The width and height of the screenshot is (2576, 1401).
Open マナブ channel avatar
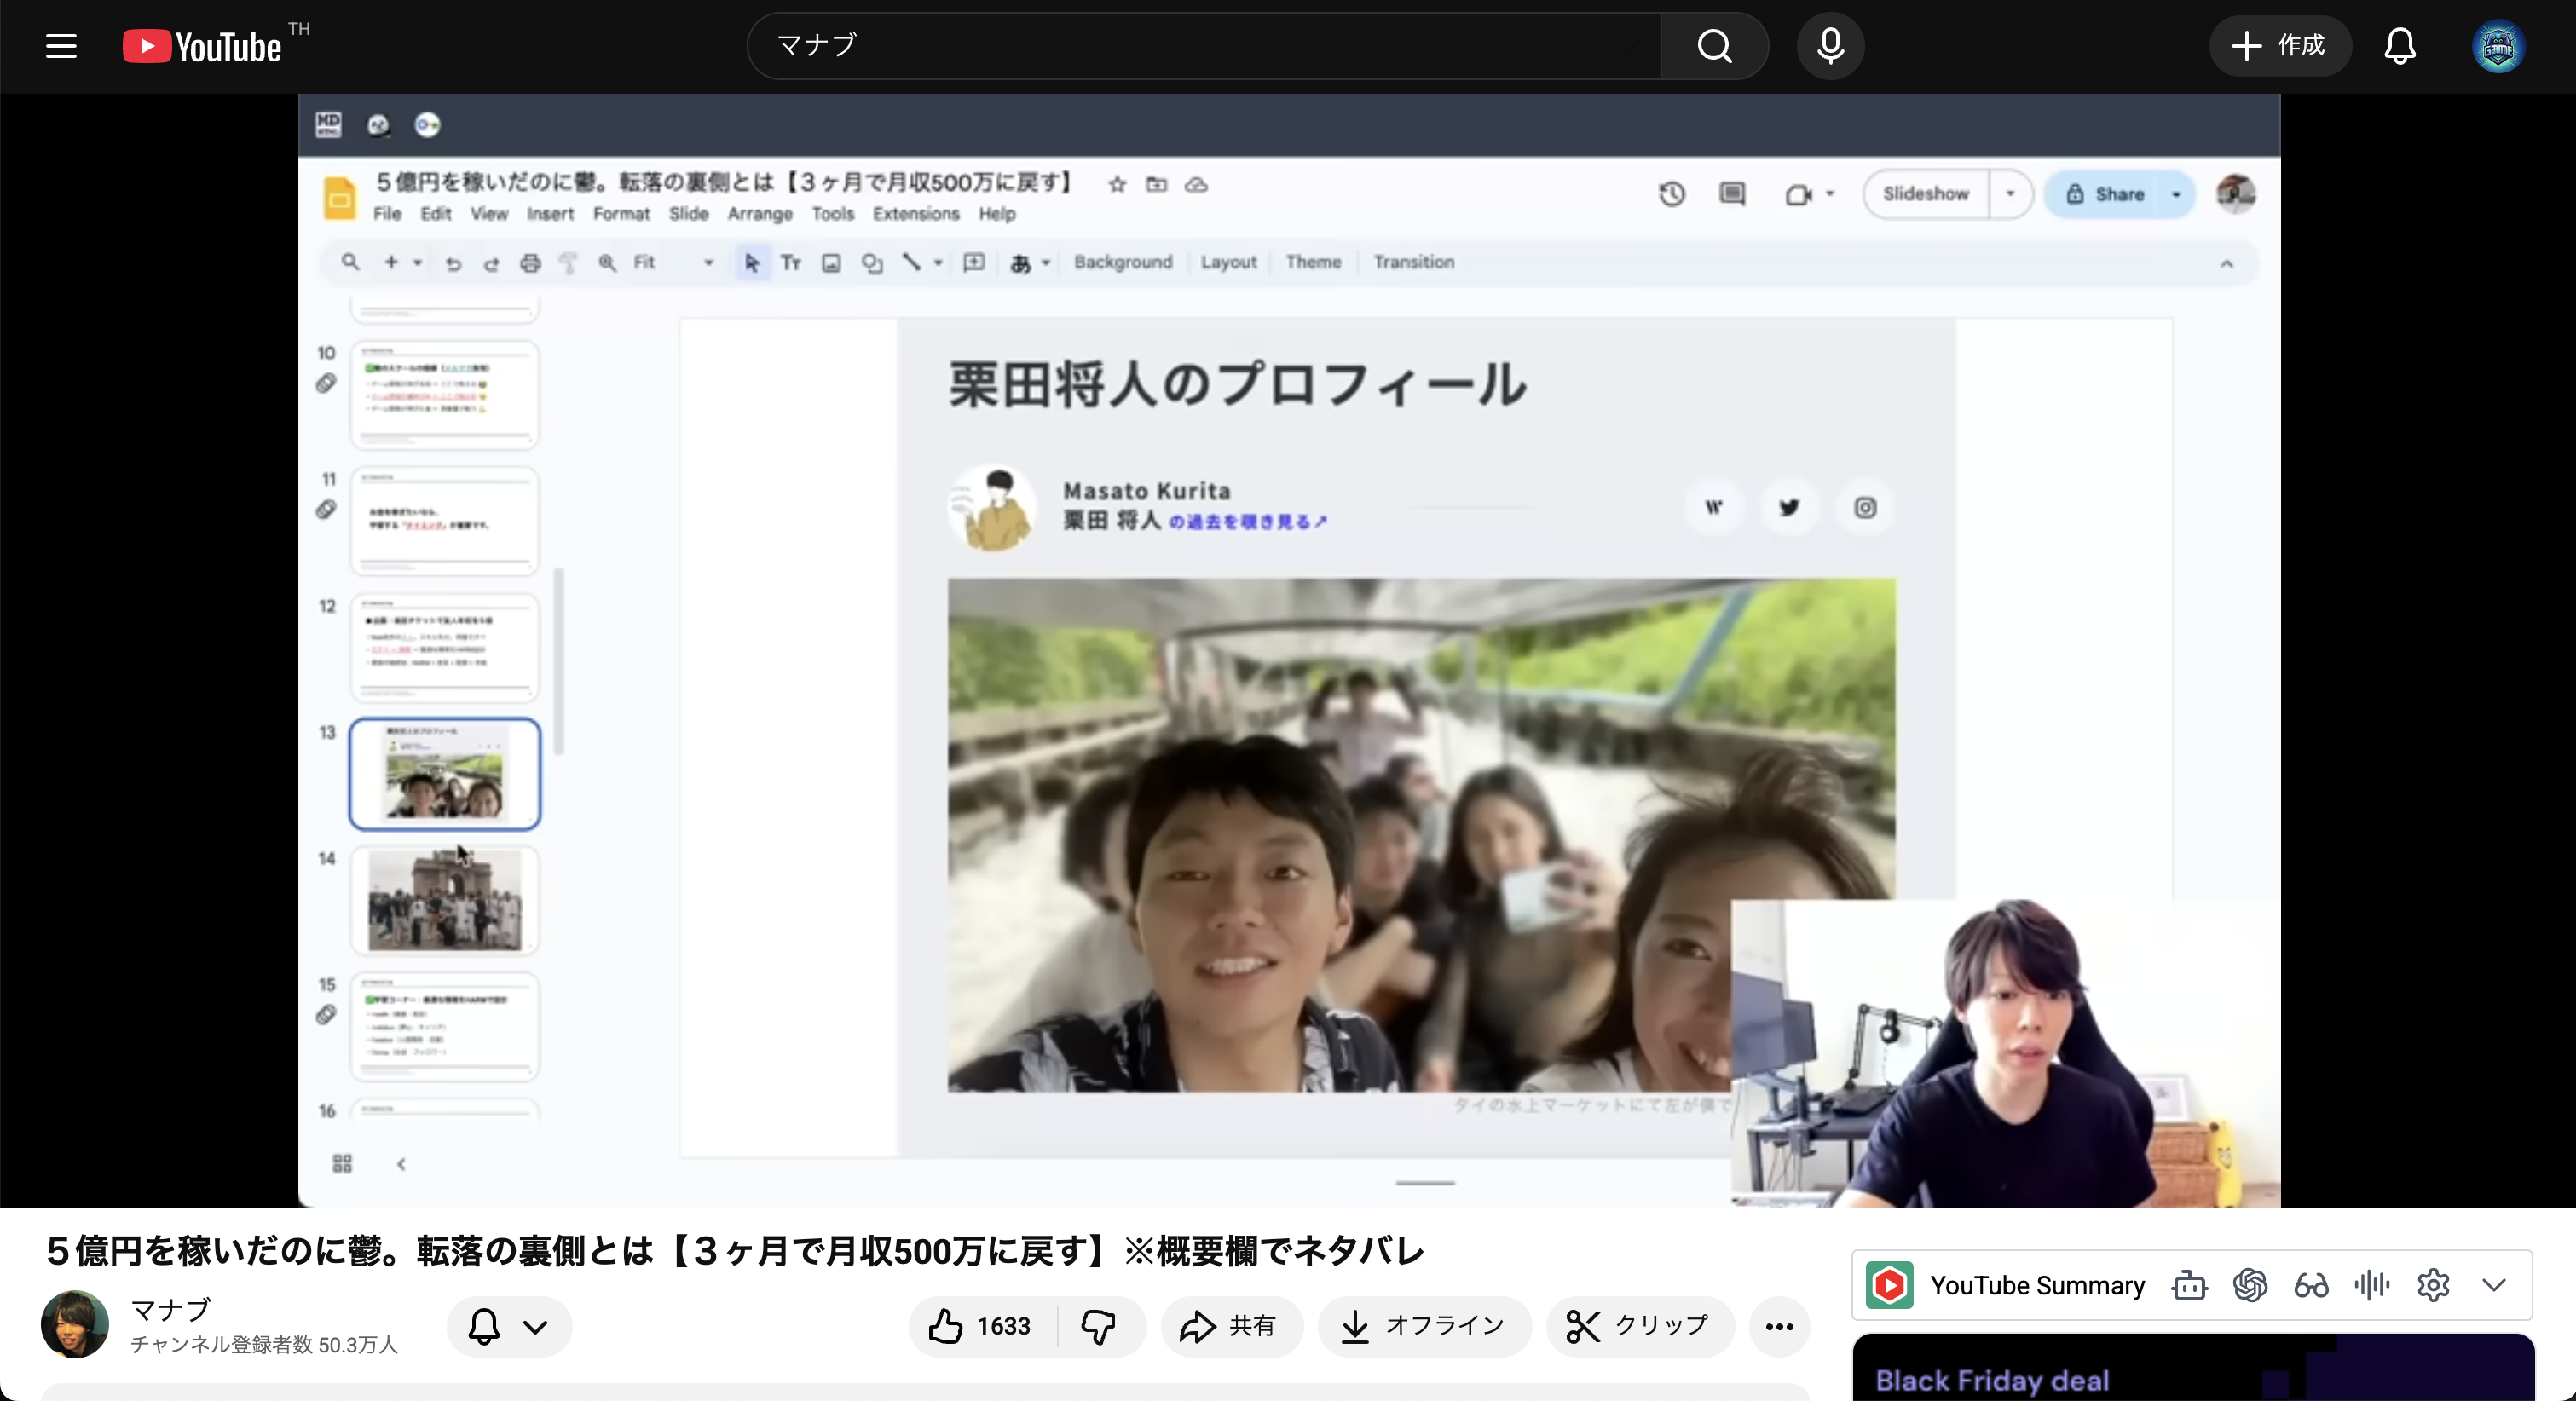pyautogui.click(x=75, y=1324)
